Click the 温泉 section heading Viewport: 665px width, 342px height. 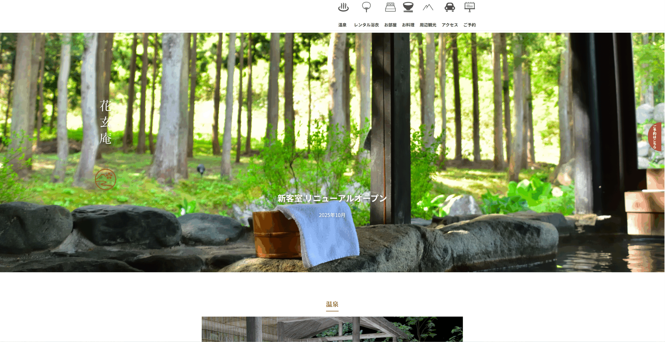[332, 304]
